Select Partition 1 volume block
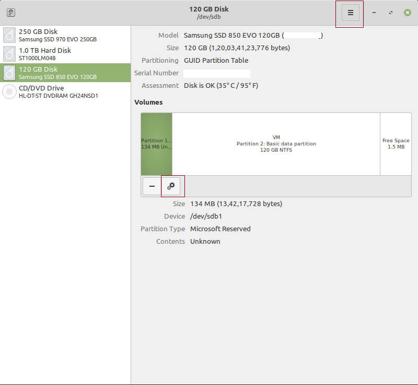The width and height of the screenshot is (418, 385). tap(156, 144)
